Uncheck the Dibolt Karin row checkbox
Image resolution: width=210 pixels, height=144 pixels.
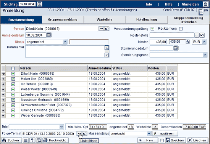pos(13,74)
